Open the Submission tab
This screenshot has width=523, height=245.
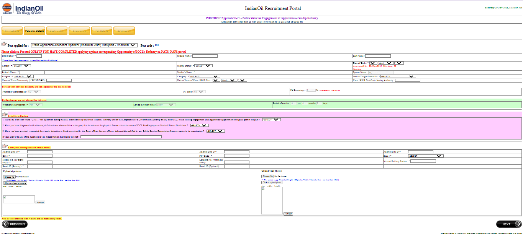point(124,31)
